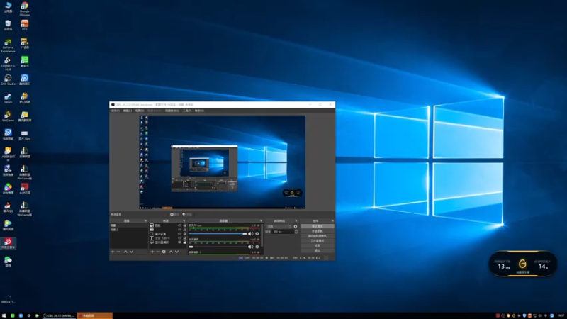Click the Start Recording button
This screenshot has width=567, height=319.
(x=317, y=231)
